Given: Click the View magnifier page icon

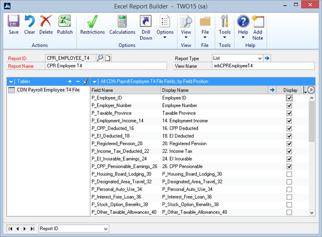Looking at the screenshot, I should [x=186, y=21].
